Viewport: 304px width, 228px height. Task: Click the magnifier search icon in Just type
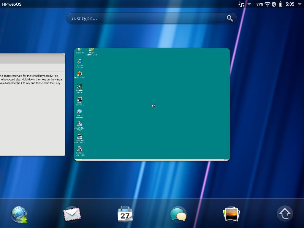click(x=230, y=18)
